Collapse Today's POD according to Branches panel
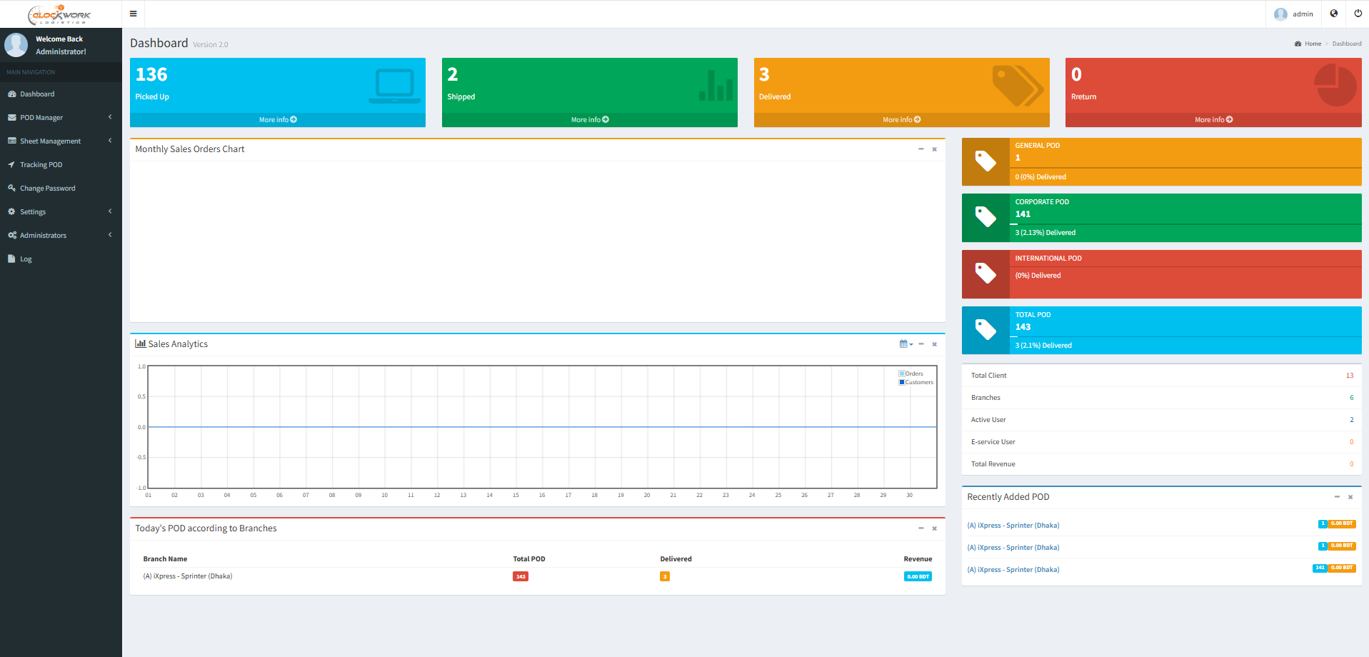The image size is (1369, 657). point(921,528)
